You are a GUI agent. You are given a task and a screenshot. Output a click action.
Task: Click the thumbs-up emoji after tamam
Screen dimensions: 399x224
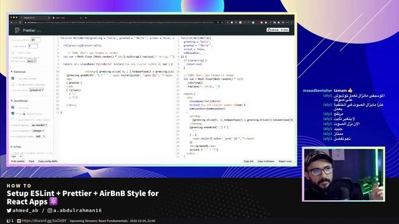click(x=350, y=90)
